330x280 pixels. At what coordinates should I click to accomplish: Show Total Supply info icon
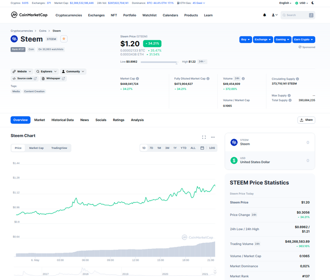tap(290, 100)
